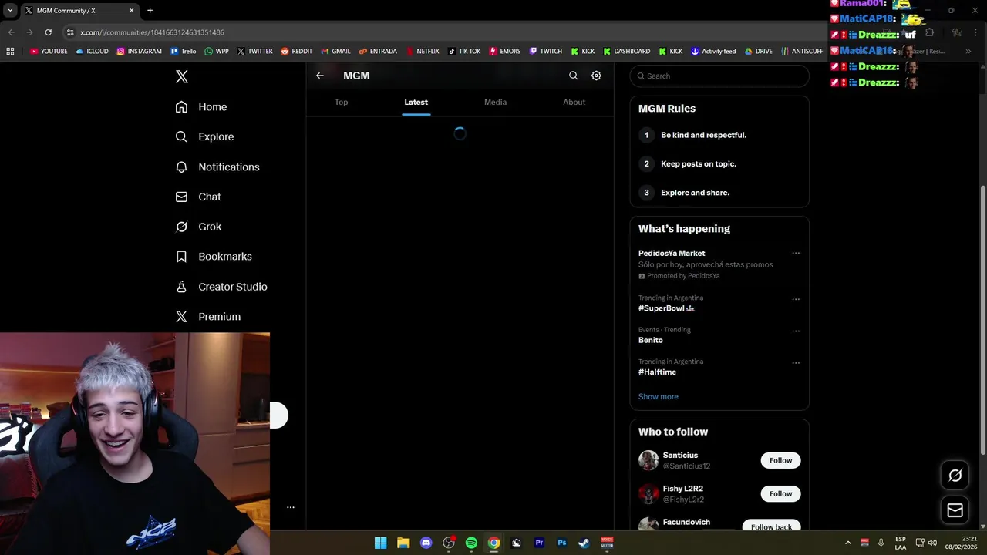
Task: Open more options for #SuperBowl trend
Action: click(x=796, y=299)
